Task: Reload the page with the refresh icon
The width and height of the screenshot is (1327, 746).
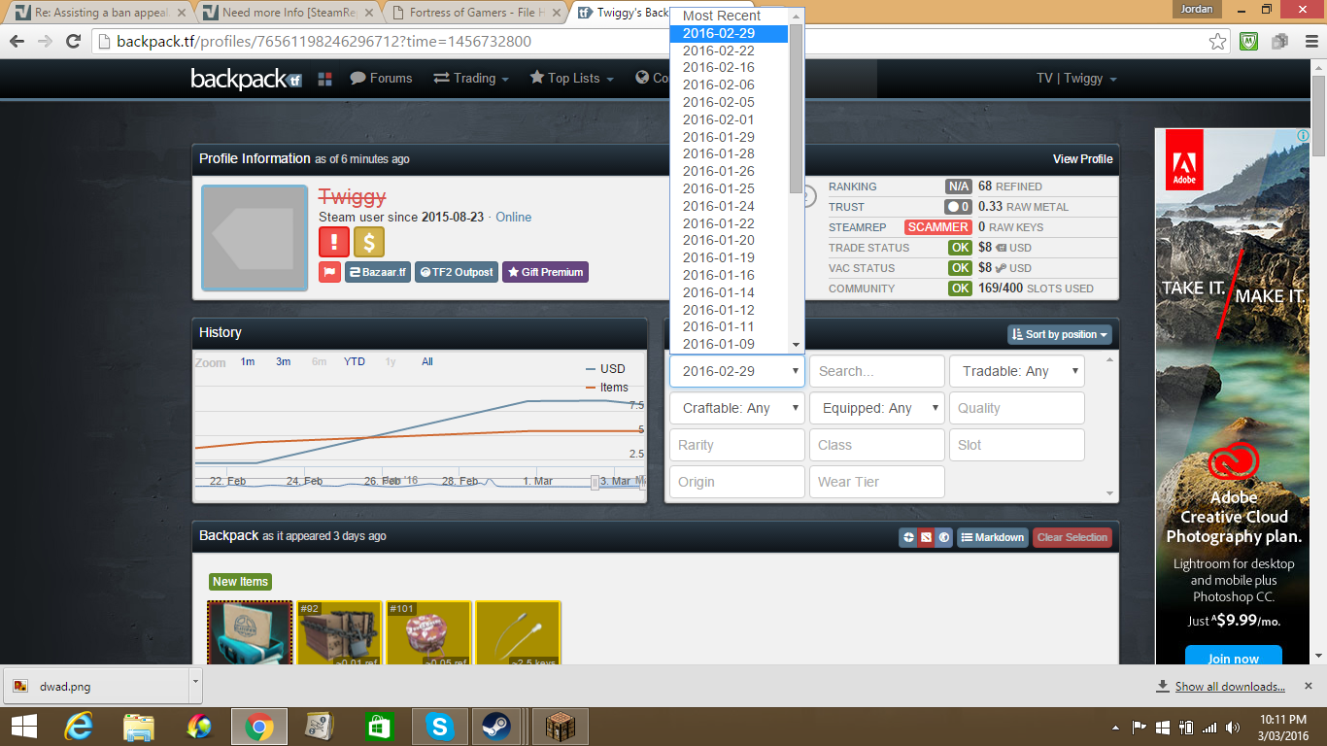Action: click(73, 42)
